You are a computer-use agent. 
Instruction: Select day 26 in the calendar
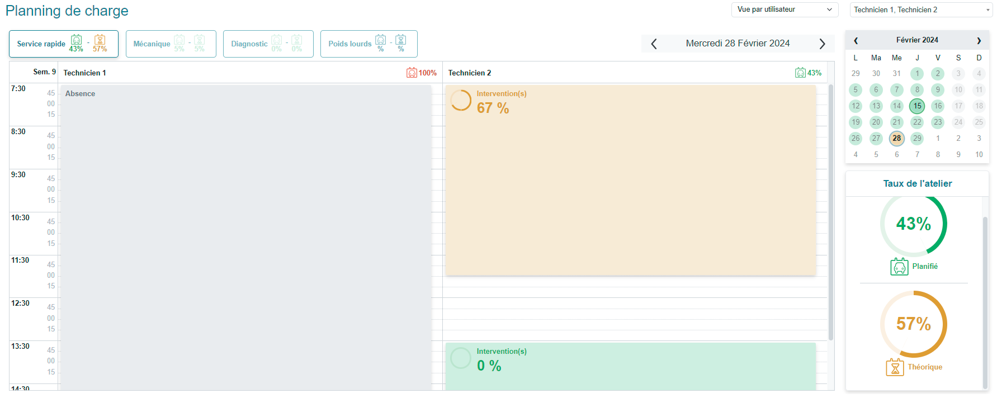click(x=856, y=138)
